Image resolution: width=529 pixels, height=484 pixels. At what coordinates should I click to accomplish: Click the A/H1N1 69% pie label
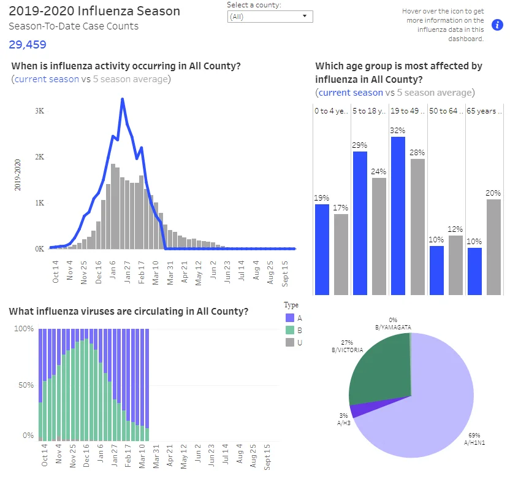coord(474,439)
